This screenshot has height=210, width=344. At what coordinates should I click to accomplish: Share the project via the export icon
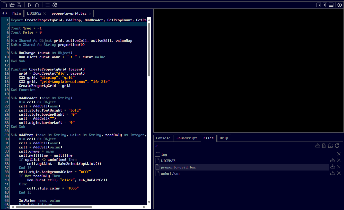37,5
